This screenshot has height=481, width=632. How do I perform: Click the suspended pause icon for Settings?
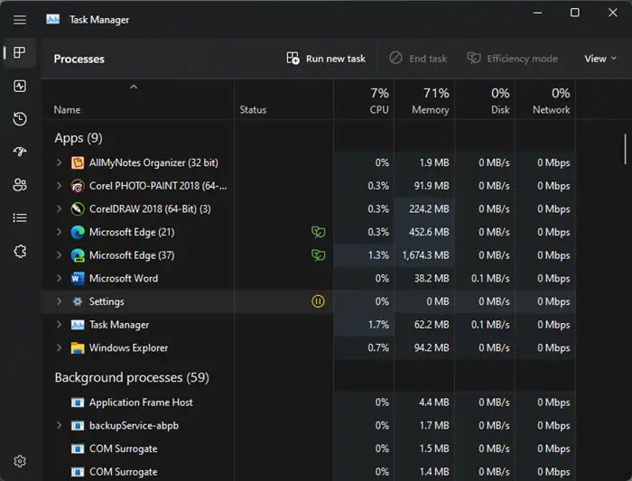(318, 301)
